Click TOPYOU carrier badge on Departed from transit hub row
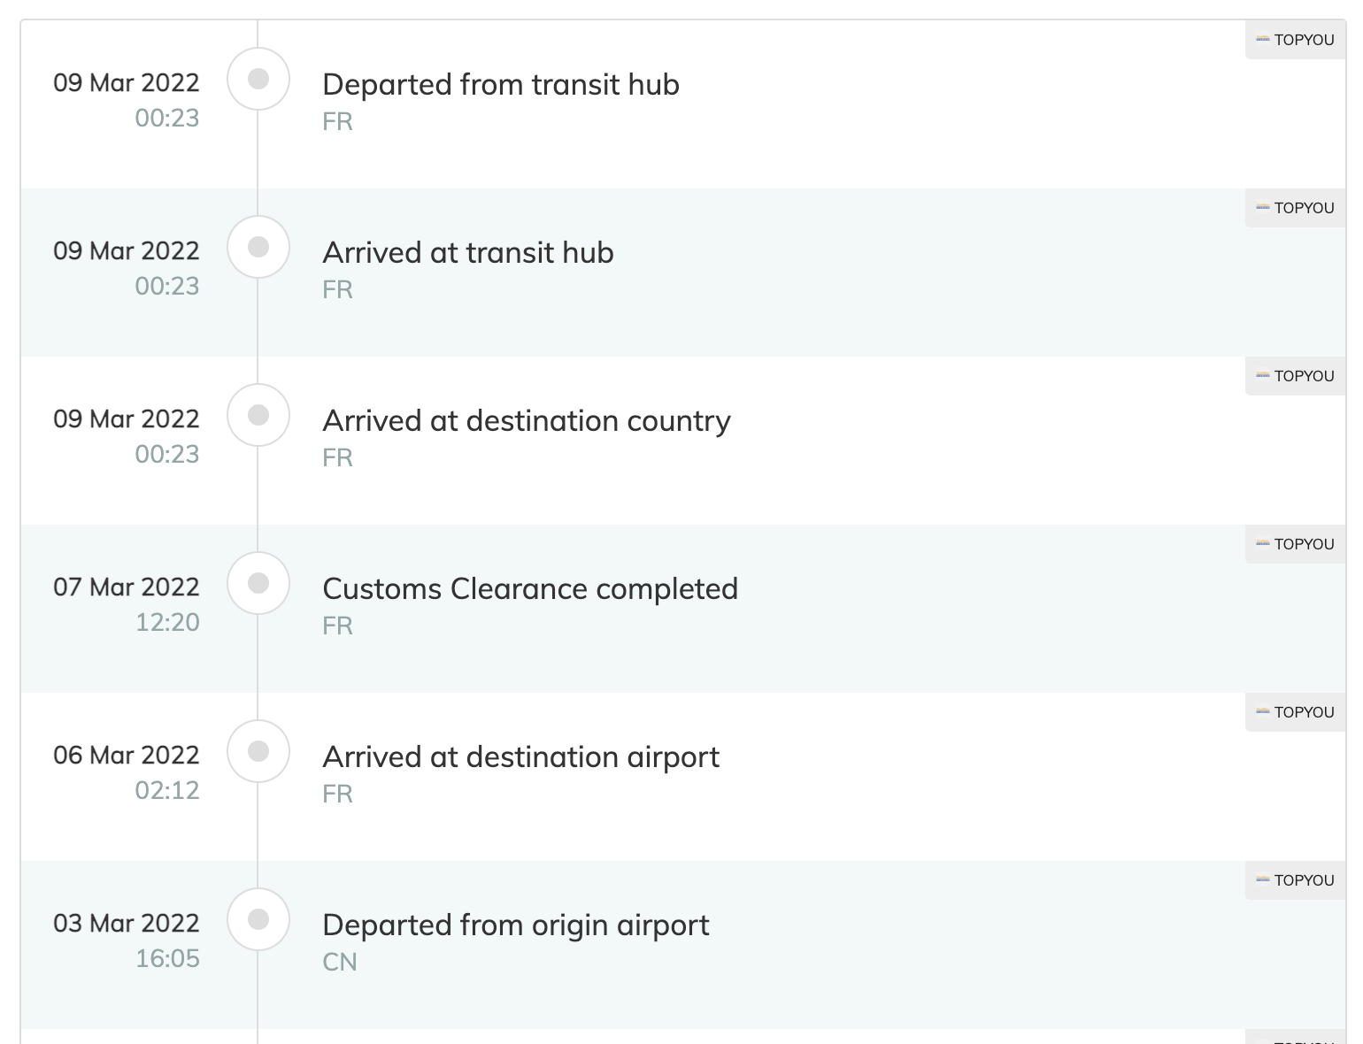Viewport: 1363px width, 1044px height. [x=1295, y=40]
